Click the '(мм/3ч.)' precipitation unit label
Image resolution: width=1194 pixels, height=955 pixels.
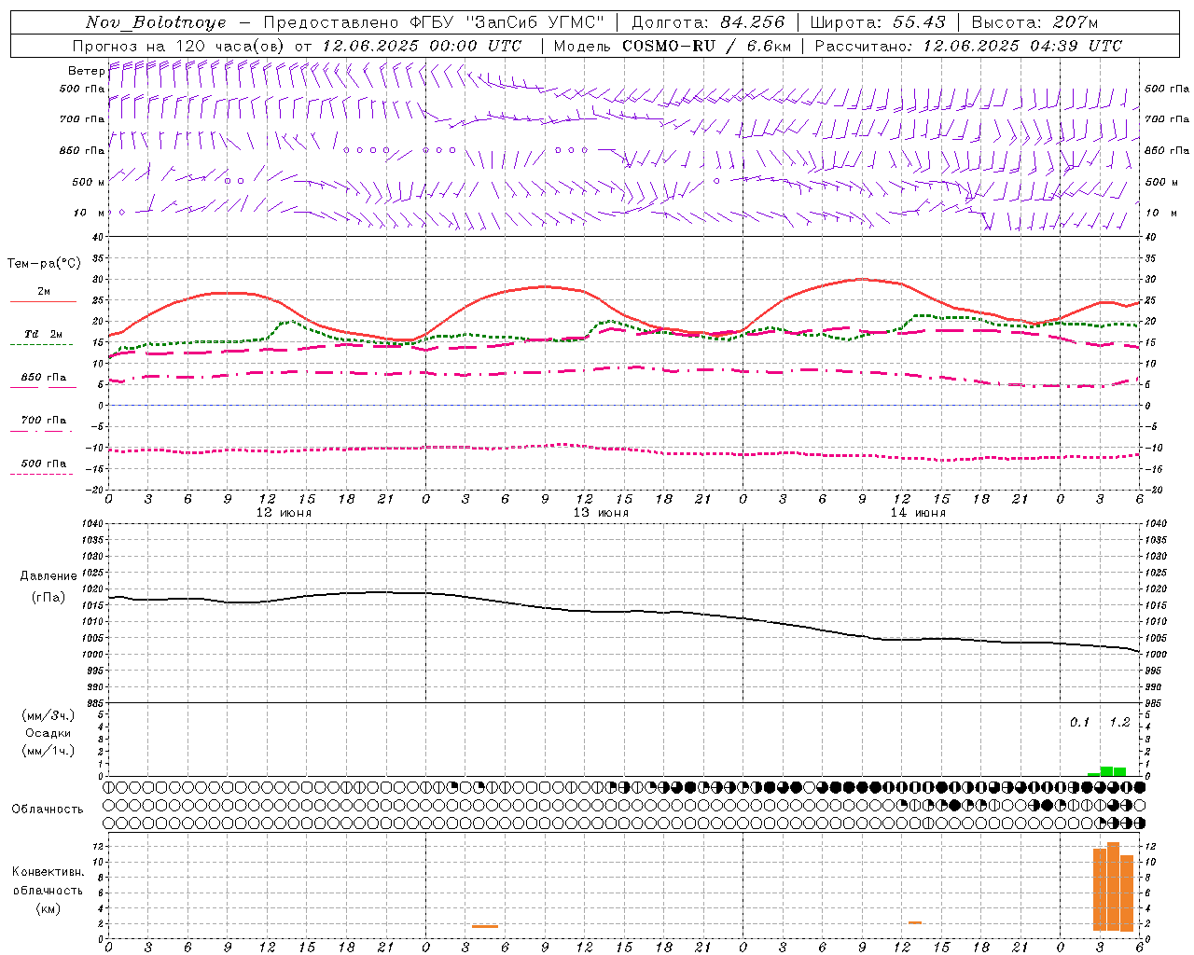click(x=49, y=715)
